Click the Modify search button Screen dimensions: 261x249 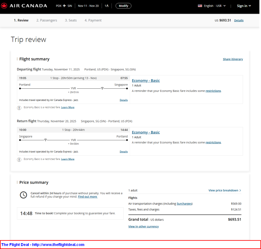(x=123, y=6)
